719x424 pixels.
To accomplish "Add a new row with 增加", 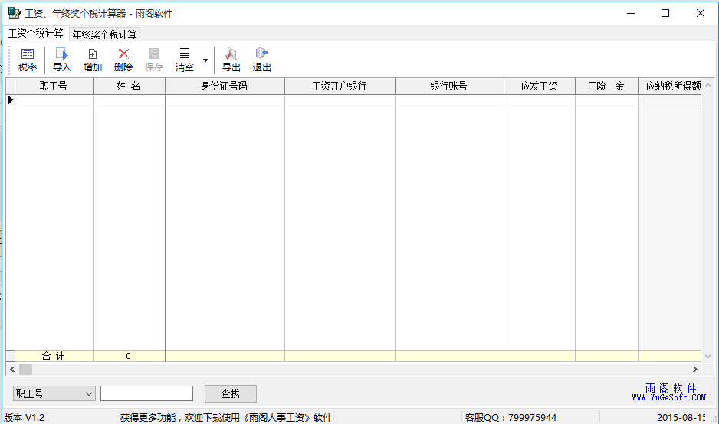I will point(93,60).
